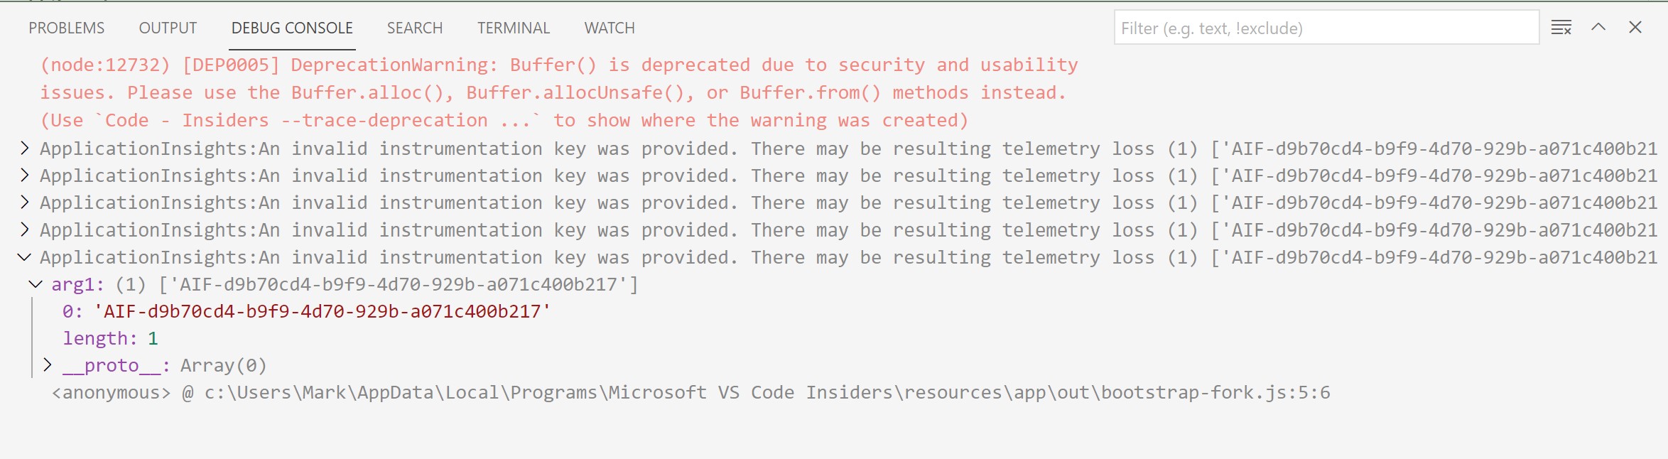Close the bottom panel
The width and height of the screenshot is (1668, 459).
[x=1635, y=27]
